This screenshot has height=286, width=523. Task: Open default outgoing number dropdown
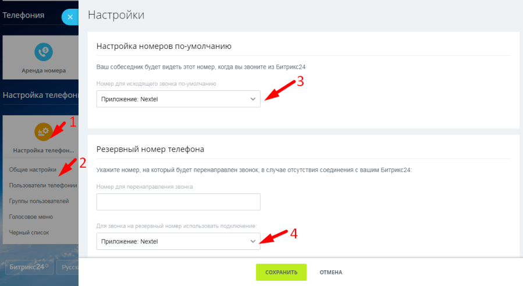click(178, 99)
